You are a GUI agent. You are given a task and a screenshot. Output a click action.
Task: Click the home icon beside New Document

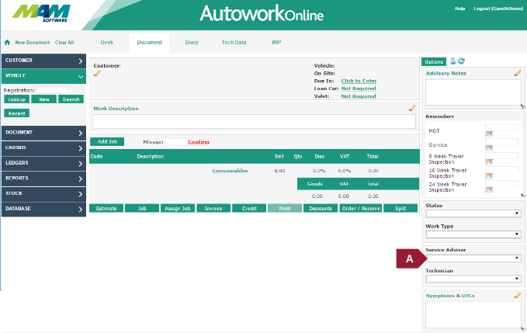[x=8, y=43]
